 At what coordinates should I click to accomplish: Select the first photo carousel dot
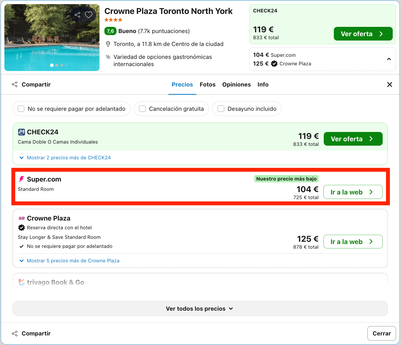tap(52, 65)
